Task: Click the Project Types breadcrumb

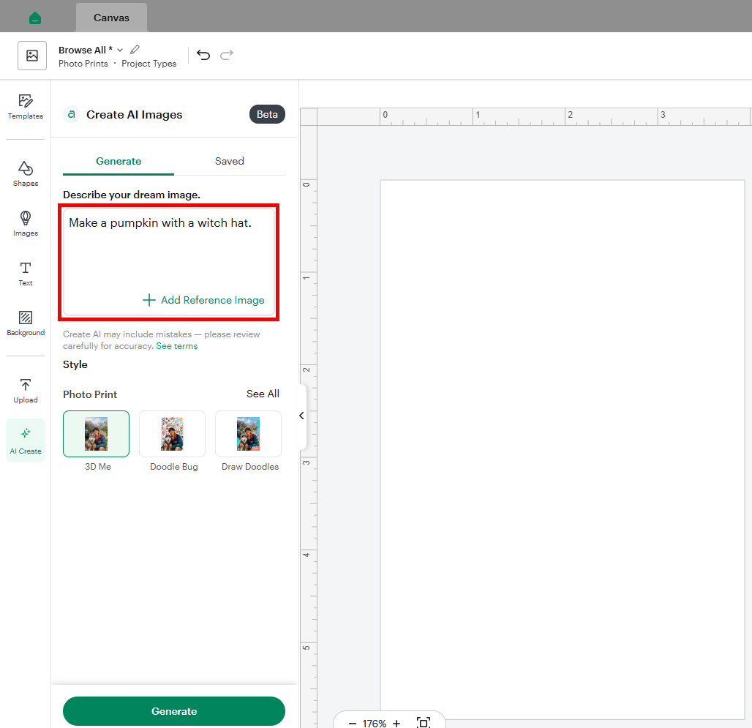Action: pos(148,64)
